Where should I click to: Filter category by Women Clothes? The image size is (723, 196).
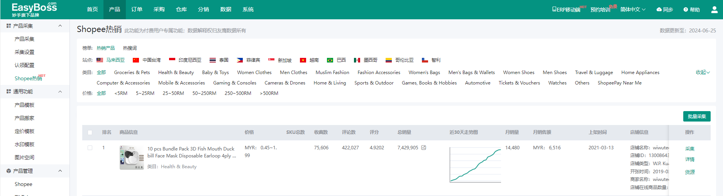coord(254,73)
